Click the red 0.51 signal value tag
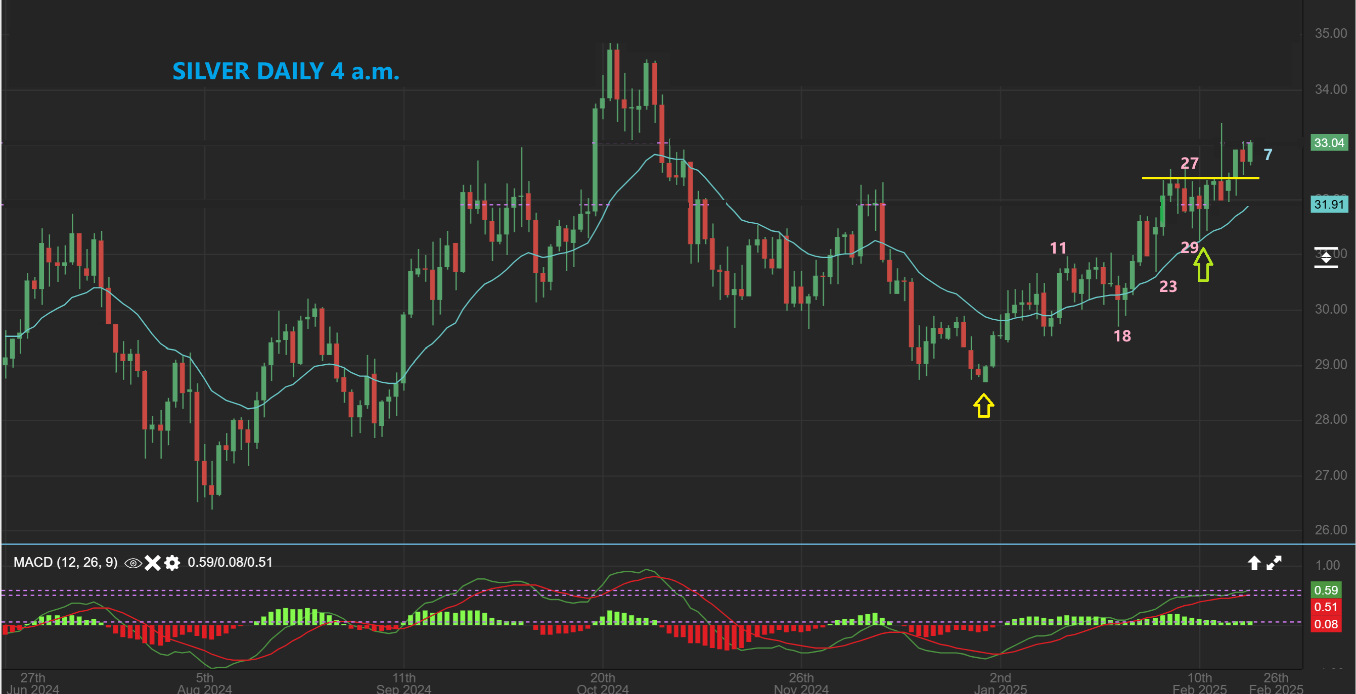The image size is (1356, 694). pyautogui.click(x=1326, y=607)
